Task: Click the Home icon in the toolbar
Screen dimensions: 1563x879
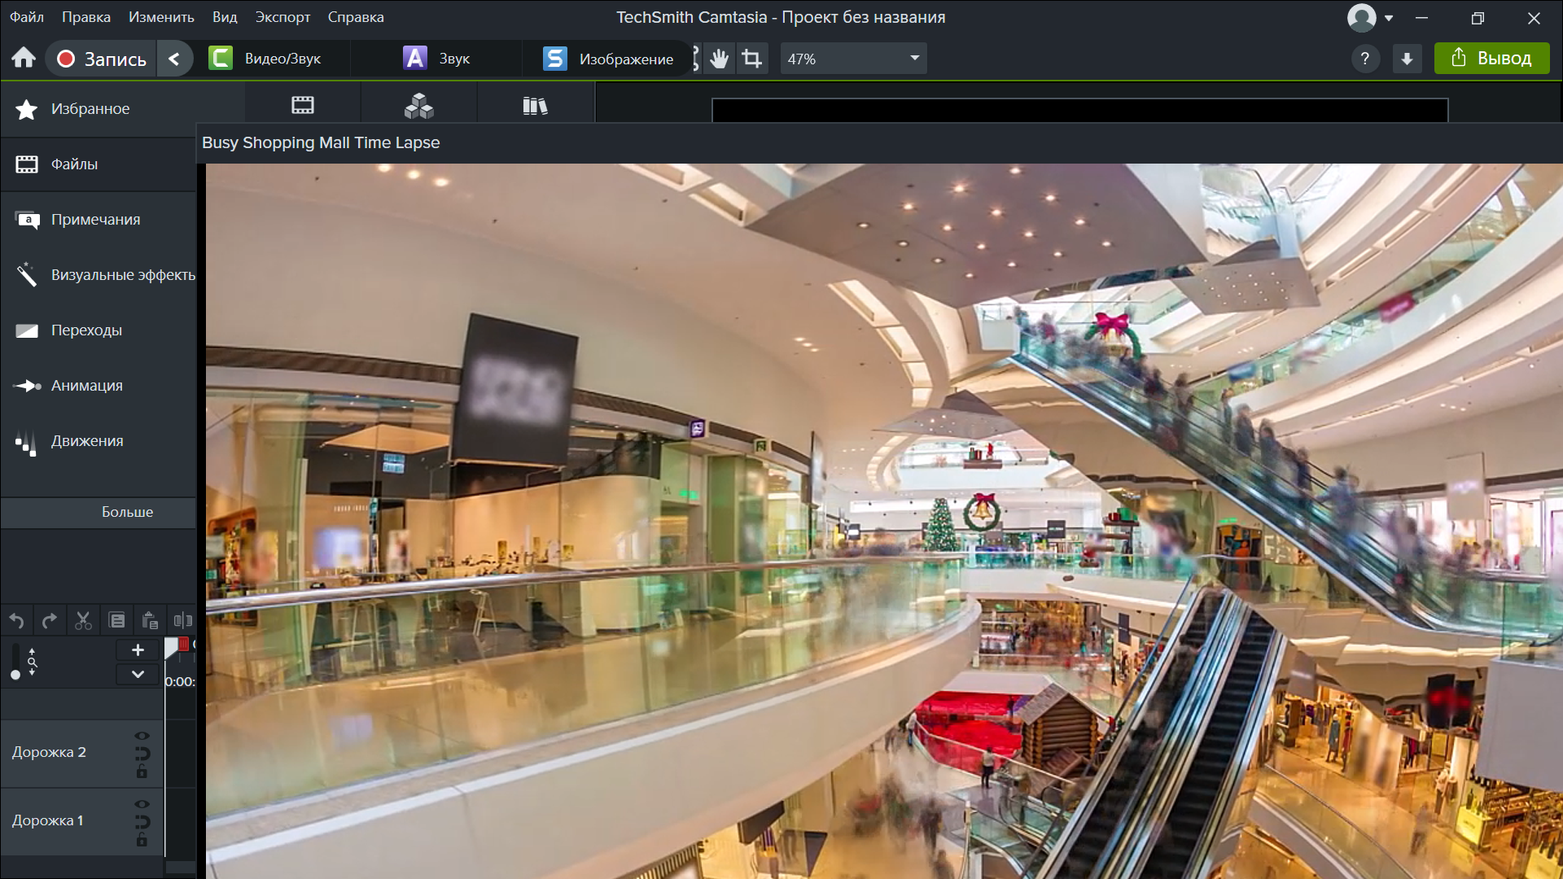Action: (24, 59)
